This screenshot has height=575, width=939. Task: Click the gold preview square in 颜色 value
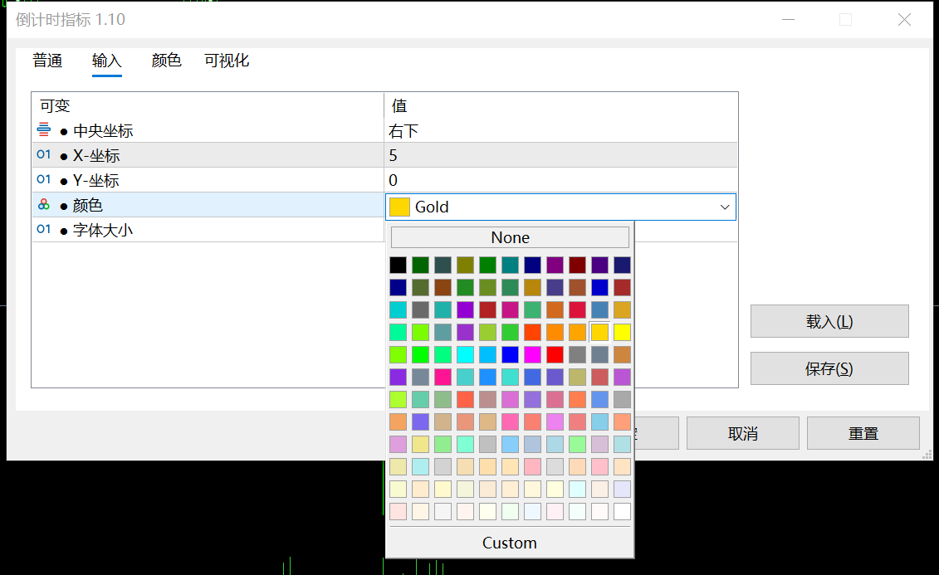[399, 207]
